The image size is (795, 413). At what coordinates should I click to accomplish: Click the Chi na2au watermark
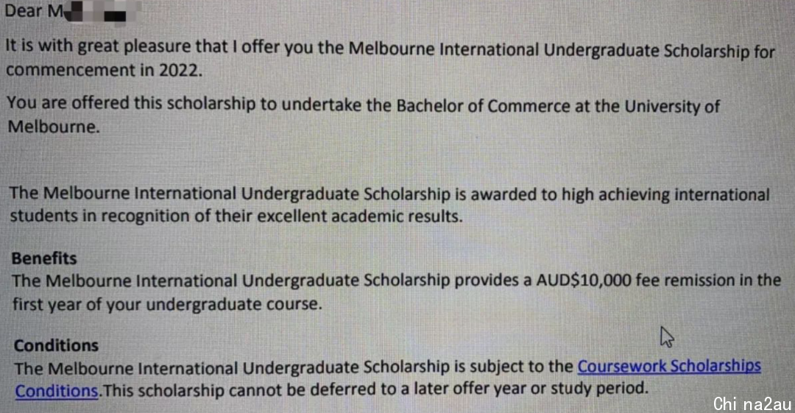pos(752,403)
